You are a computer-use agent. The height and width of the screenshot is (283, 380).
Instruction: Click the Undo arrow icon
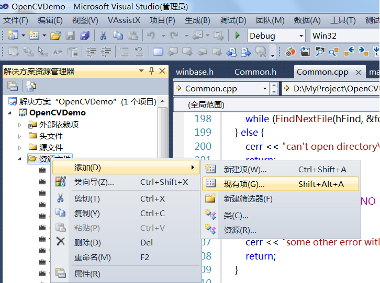coord(151,36)
